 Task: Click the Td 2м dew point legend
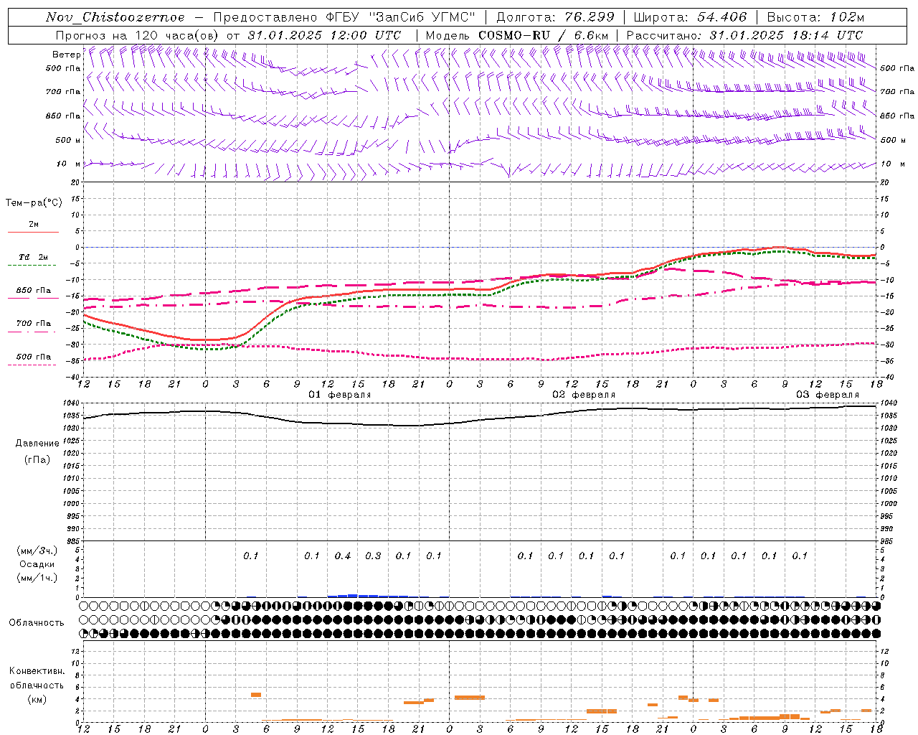33,261
